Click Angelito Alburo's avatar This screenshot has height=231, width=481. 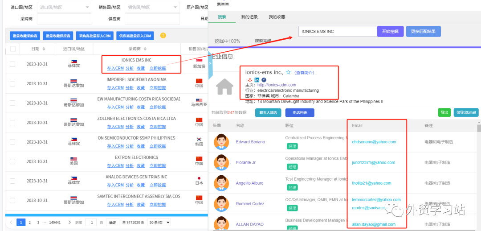221,183
